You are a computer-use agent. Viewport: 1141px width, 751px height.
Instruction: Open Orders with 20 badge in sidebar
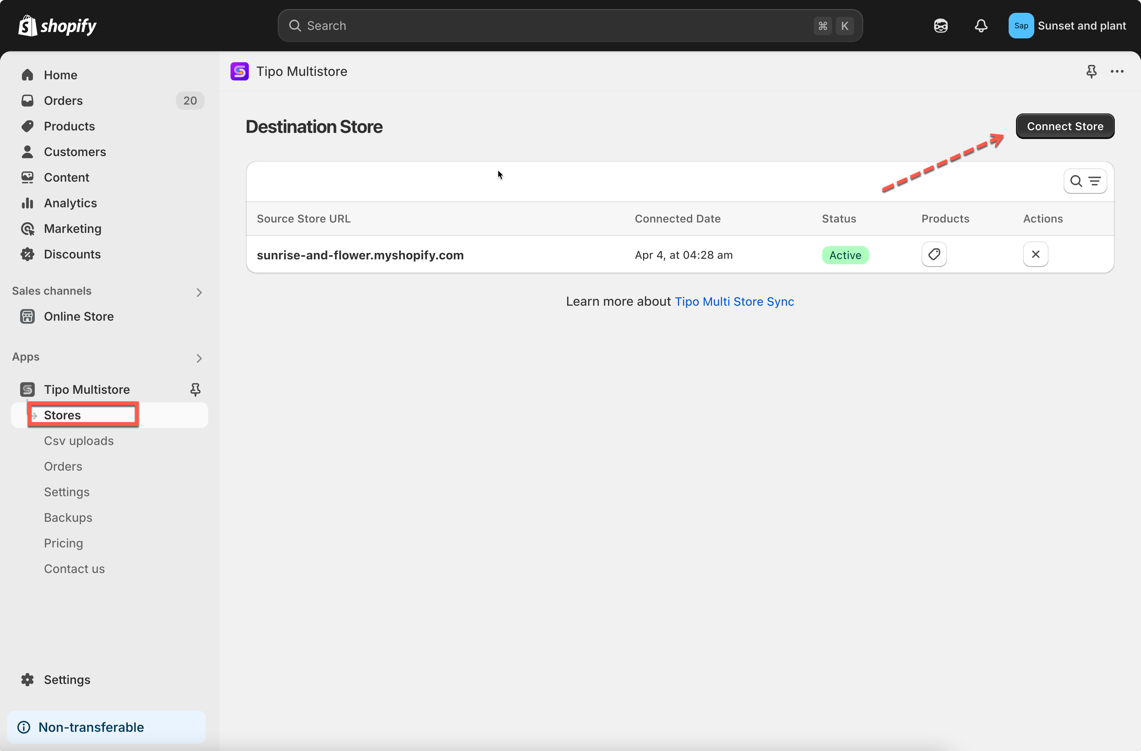tap(63, 101)
